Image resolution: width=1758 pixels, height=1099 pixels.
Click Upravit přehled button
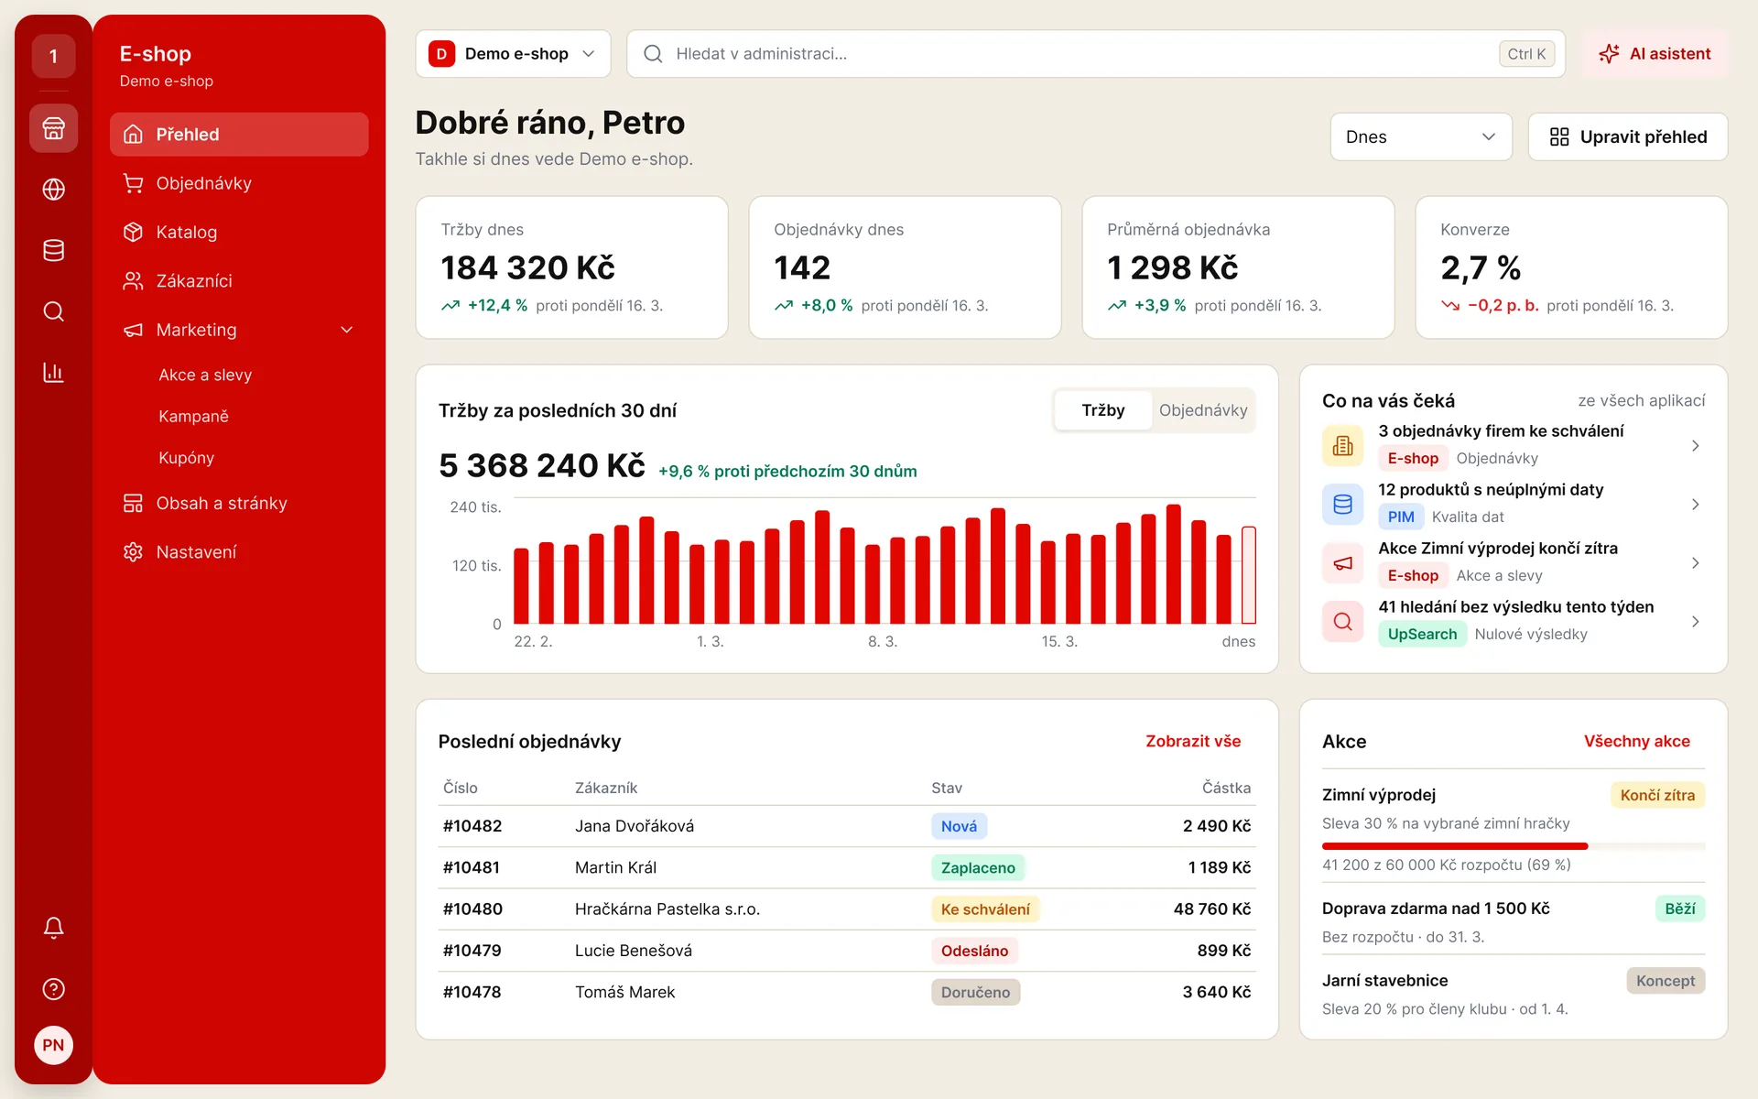tap(1628, 136)
